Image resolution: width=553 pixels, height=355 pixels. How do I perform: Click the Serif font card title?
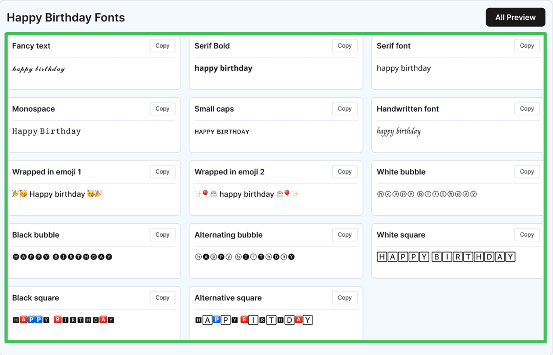pyautogui.click(x=394, y=46)
